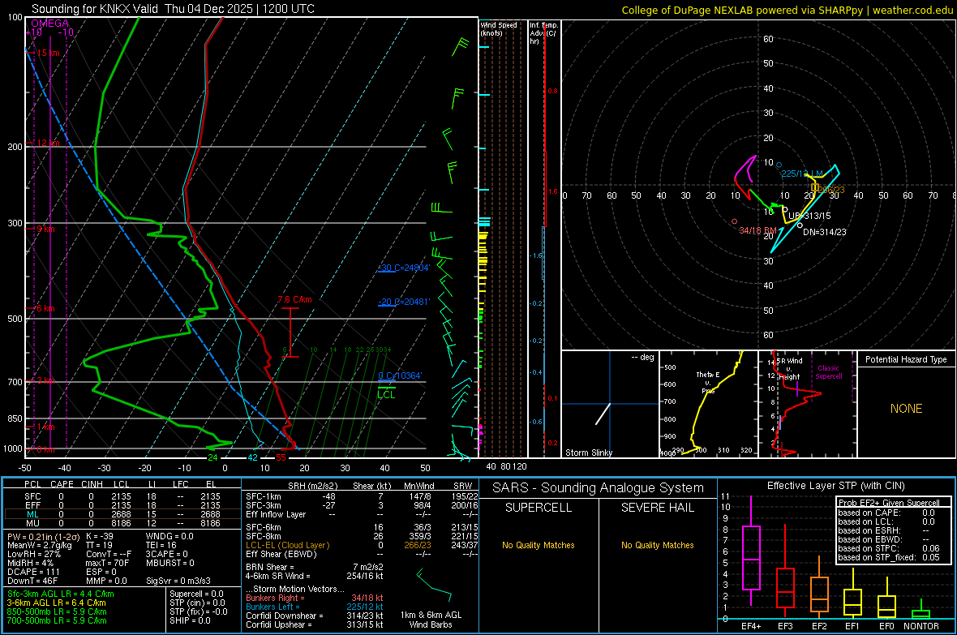Screen dimensions: 957x635
Task: Click the 'Sfc-3km AGL LR = 4.4 C/km' line
Action: coord(61,594)
